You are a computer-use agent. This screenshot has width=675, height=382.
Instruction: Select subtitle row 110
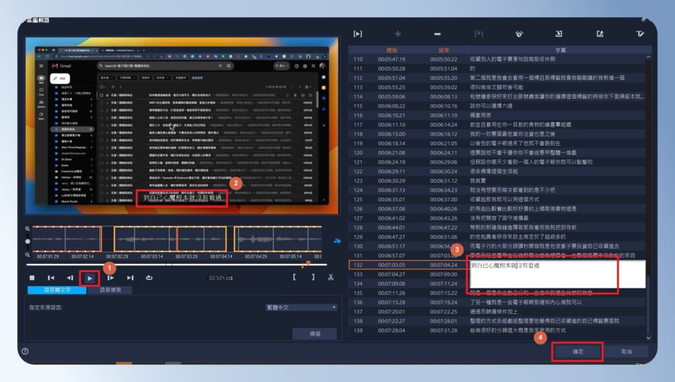click(x=497, y=59)
